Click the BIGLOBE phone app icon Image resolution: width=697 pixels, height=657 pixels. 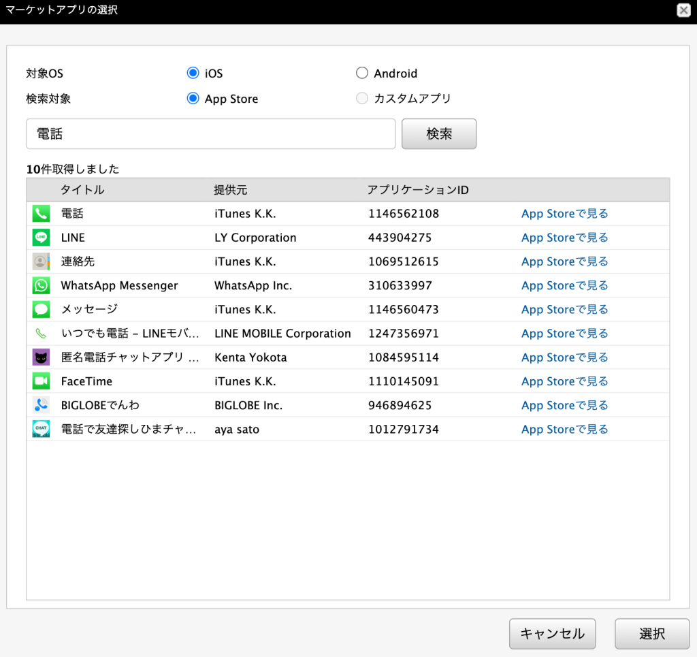41,405
